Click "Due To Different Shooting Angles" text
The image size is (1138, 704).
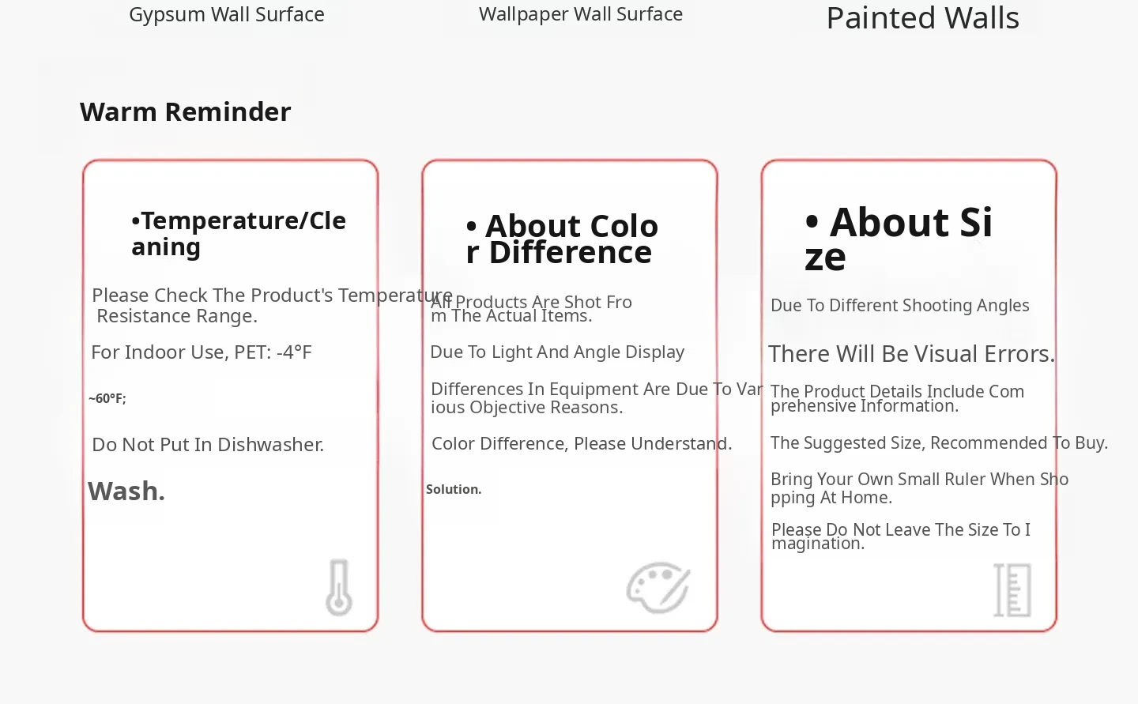tap(899, 306)
